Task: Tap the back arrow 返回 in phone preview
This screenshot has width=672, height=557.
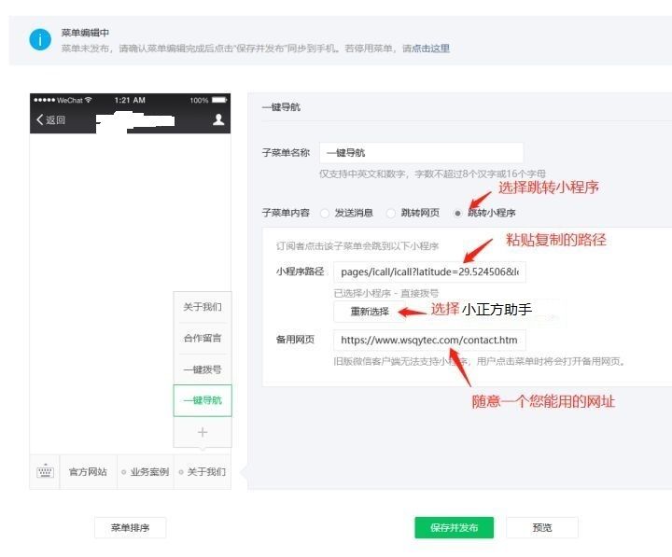Action: pos(50,119)
